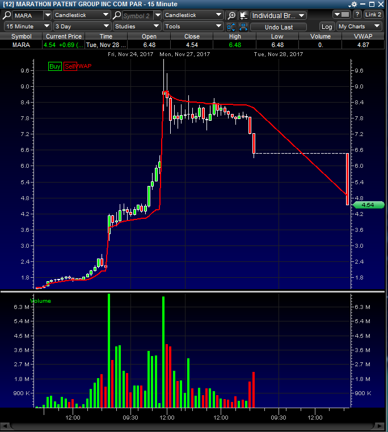Click the High column header
Image resolution: width=388 pixels, height=432 pixels.
235,36
